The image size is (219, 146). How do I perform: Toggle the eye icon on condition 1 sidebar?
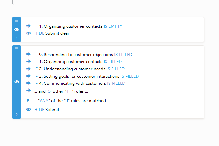17,30
